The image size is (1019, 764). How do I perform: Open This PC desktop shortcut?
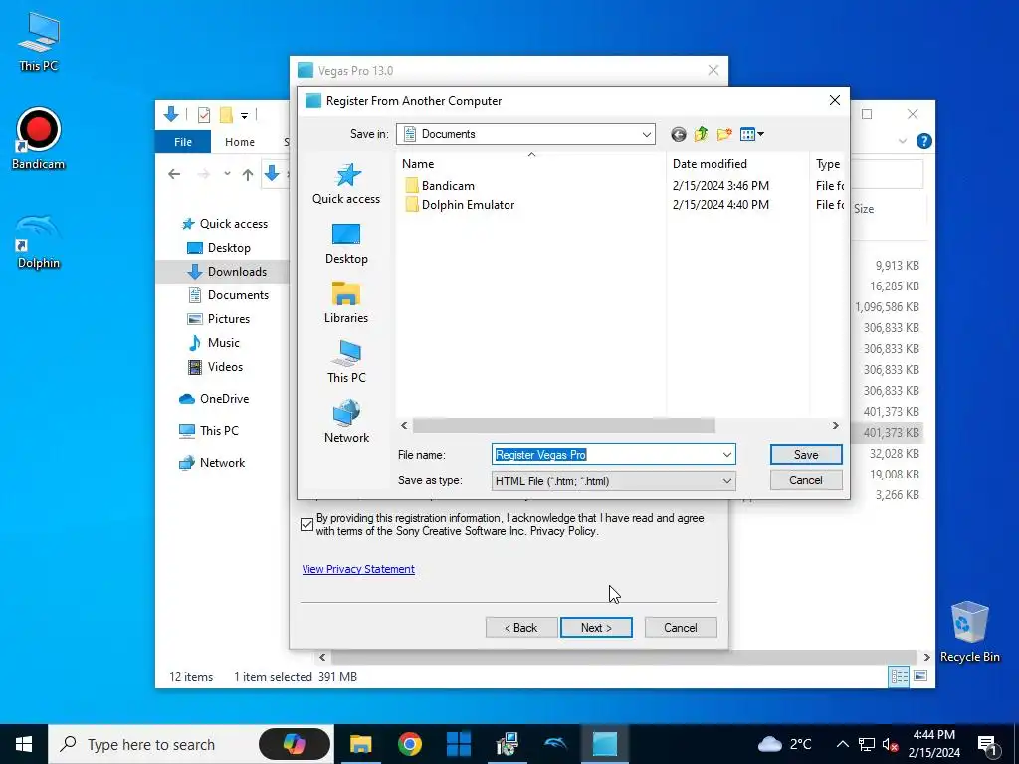click(39, 41)
